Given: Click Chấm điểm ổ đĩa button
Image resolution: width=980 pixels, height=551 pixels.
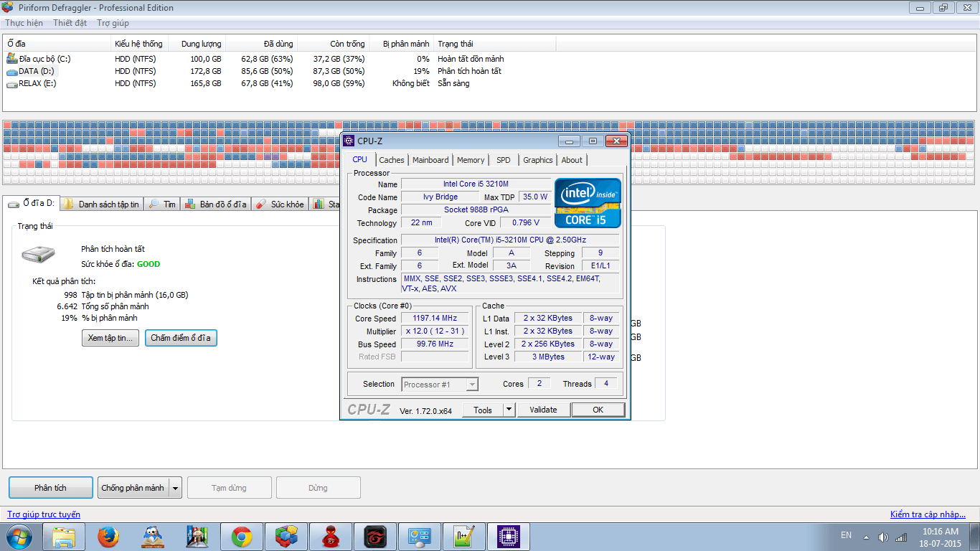Looking at the screenshot, I should click(181, 338).
